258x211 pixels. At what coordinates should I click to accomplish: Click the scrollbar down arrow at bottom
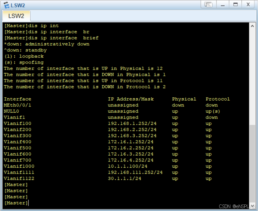[x=252, y=205]
